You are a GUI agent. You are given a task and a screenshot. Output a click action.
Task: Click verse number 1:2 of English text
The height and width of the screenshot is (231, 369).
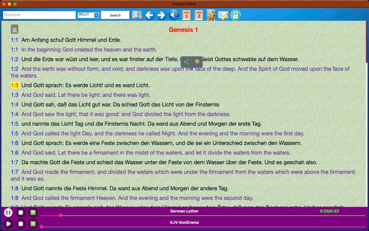[x=14, y=69]
